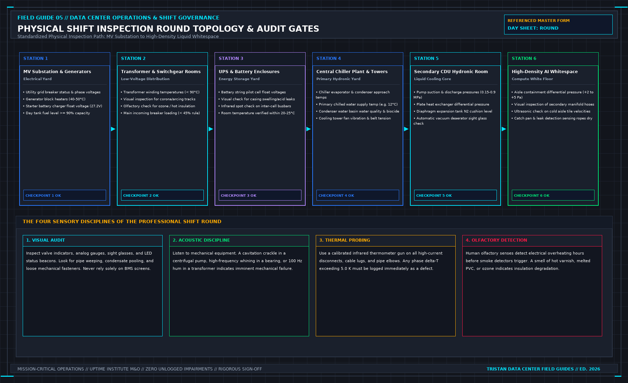Click the CHECKPOINT 4 OK box
The image size is (628, 383).
point(358,195)
